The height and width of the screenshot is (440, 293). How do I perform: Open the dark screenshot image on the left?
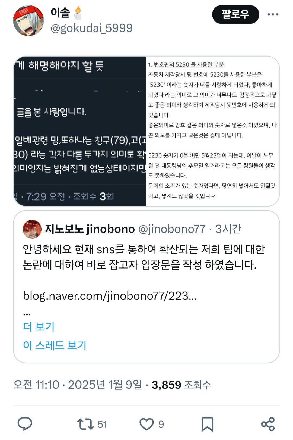(80, 131)
